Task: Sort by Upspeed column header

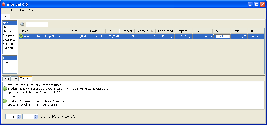Action: click(183, 31)
